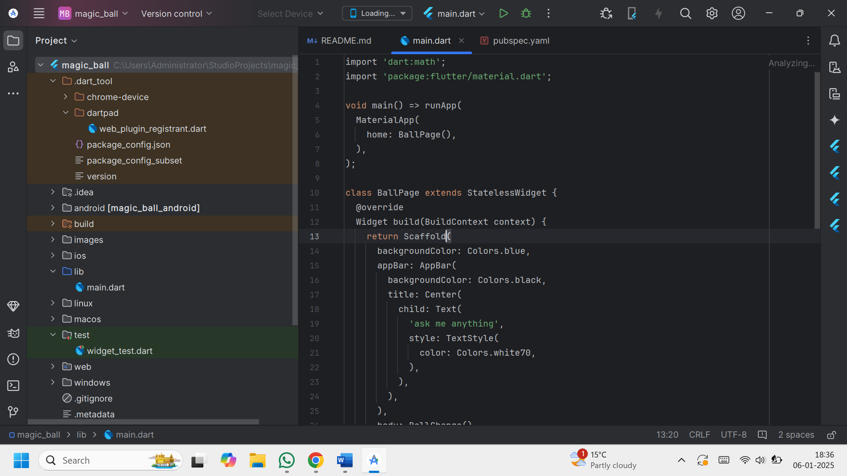847x476 pixels.
Task: Open the Project view selector dropdown
Action: tap(56, 41)
